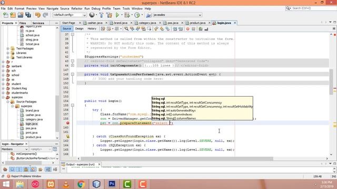337x189 pixels.
Task: Click the error marker on line 159
Action: pos(68,123)
